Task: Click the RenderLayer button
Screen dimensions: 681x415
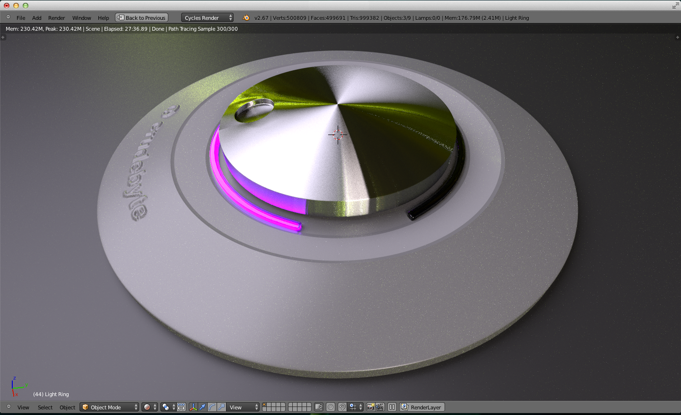Action: point(422,407)
